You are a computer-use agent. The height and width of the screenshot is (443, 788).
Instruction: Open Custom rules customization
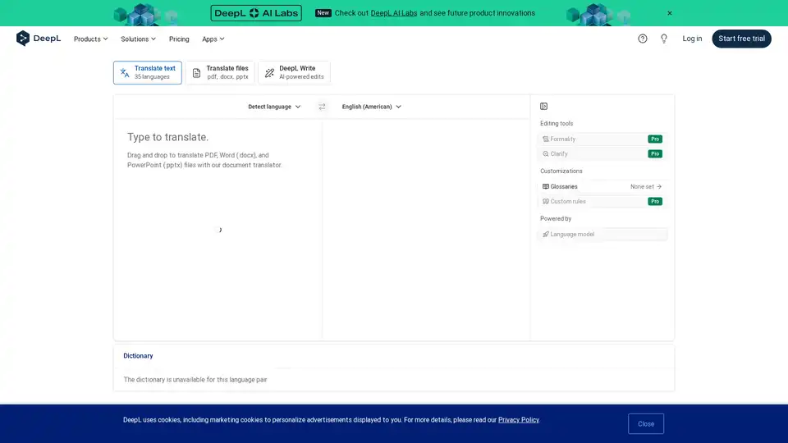pos(602,202)
